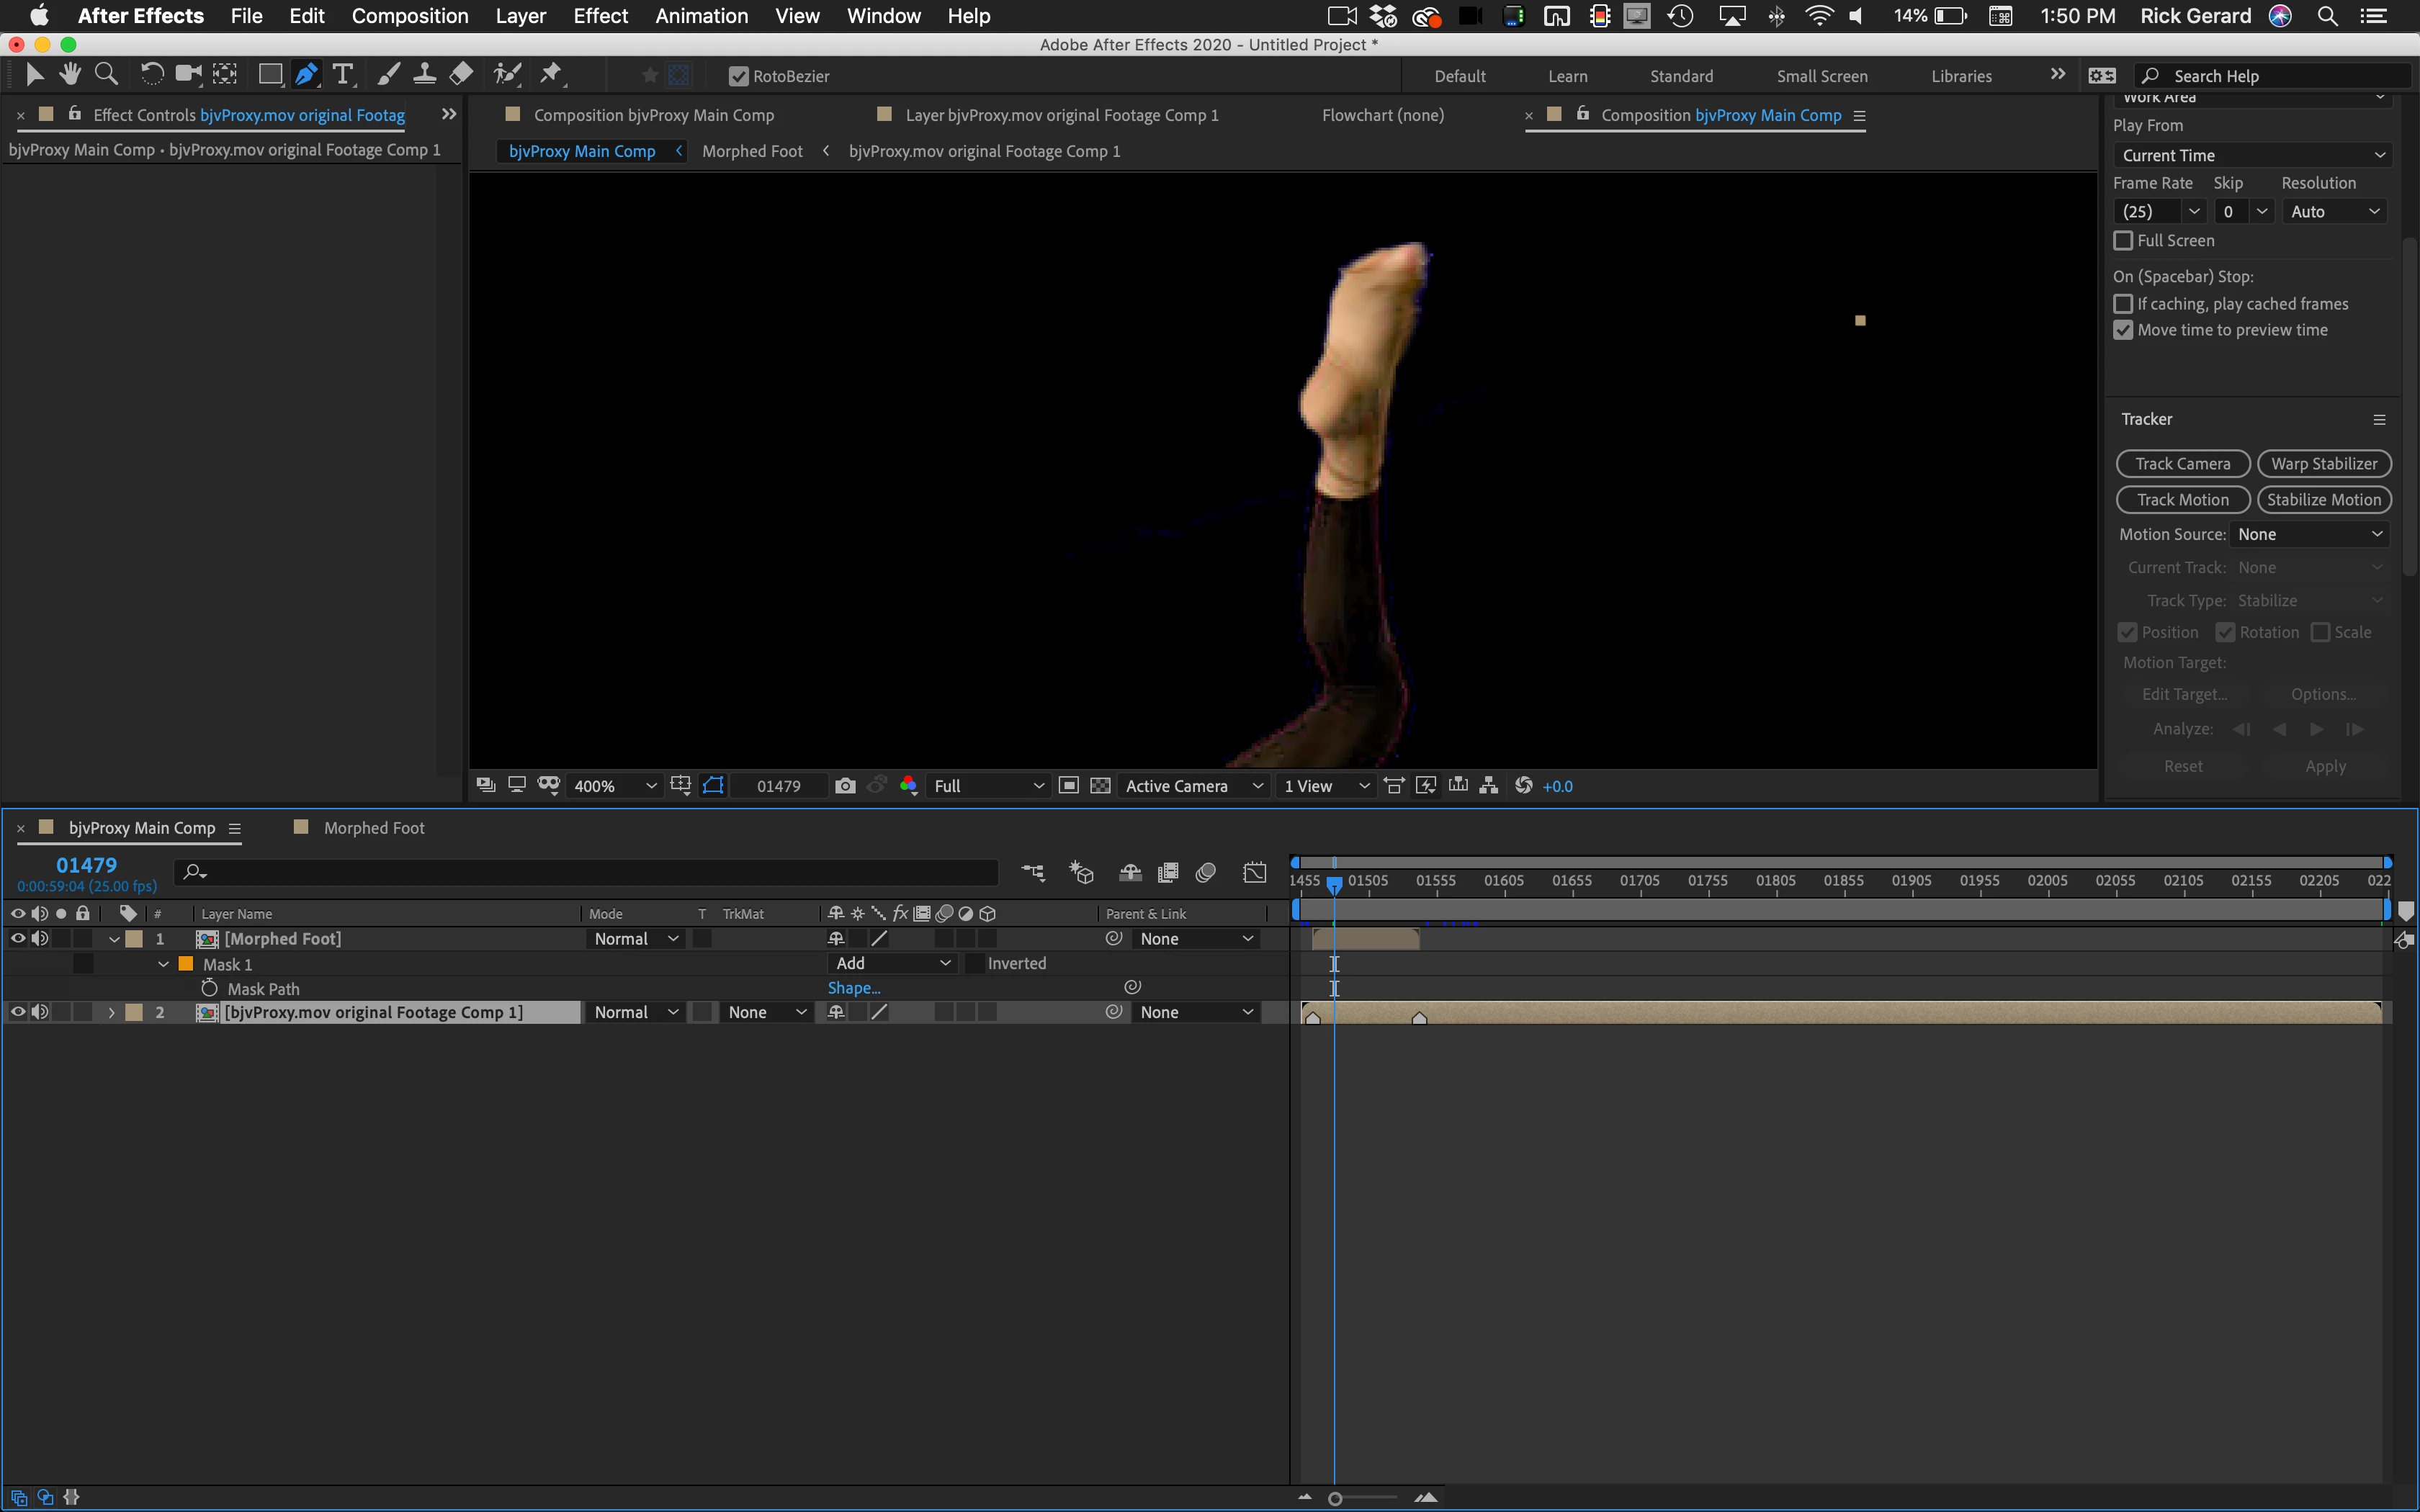Open the Graph Editor icon
Image resolution: width=2420 pixels, height=1512 pixels.
click(x=1255, y=873)
